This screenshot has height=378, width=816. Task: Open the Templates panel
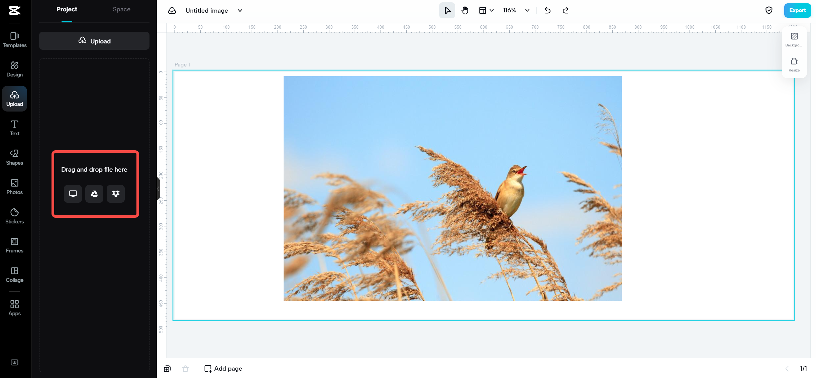(x=14, y=39)
